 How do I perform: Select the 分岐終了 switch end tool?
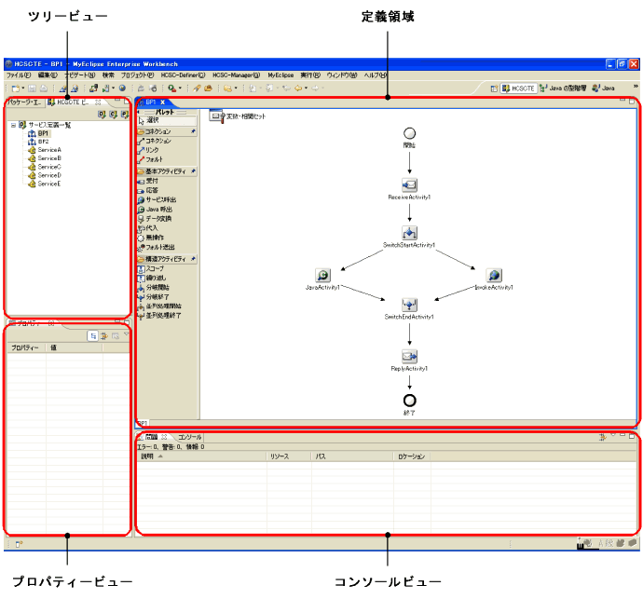[153, 297]
